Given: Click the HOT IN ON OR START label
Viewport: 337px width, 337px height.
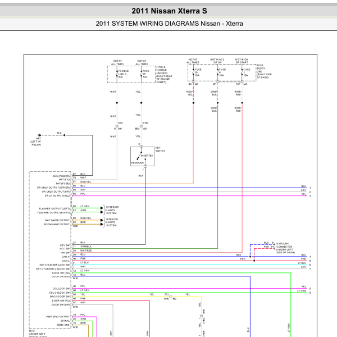Looking at the screenshot, I should click(242, 61).
